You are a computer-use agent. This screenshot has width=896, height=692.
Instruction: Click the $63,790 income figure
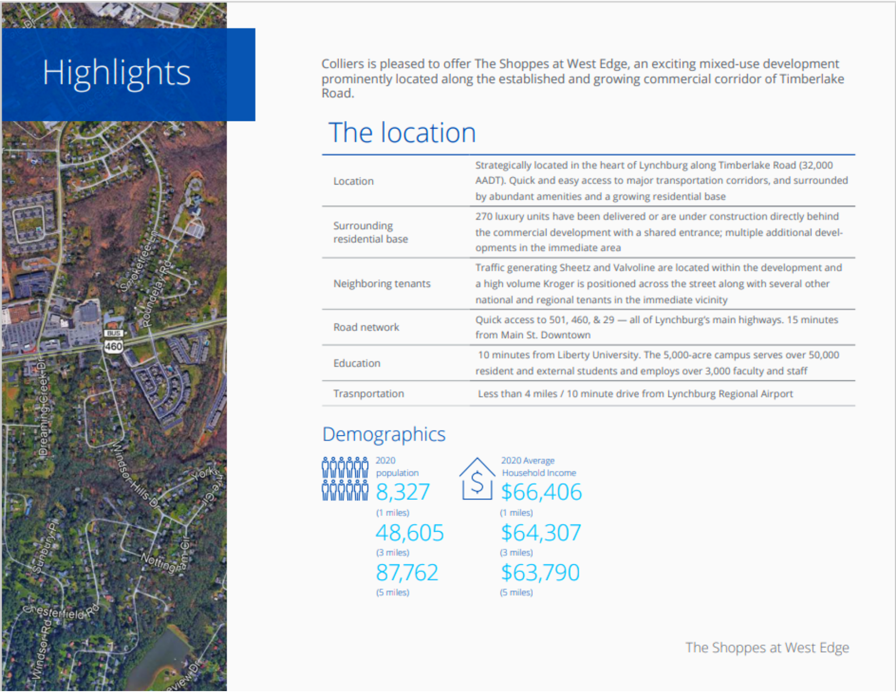point(540,572)
